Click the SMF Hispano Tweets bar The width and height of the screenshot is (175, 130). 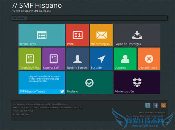42,92
